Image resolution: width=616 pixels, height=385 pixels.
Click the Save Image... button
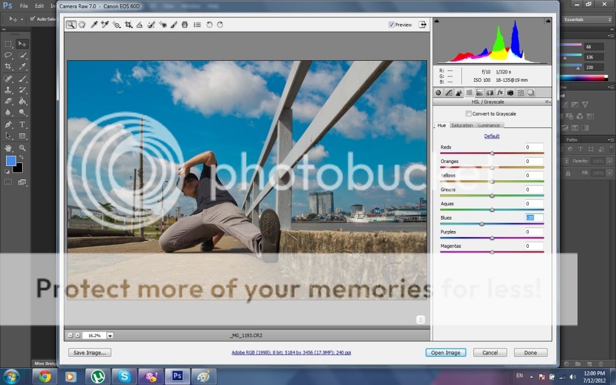90,353
